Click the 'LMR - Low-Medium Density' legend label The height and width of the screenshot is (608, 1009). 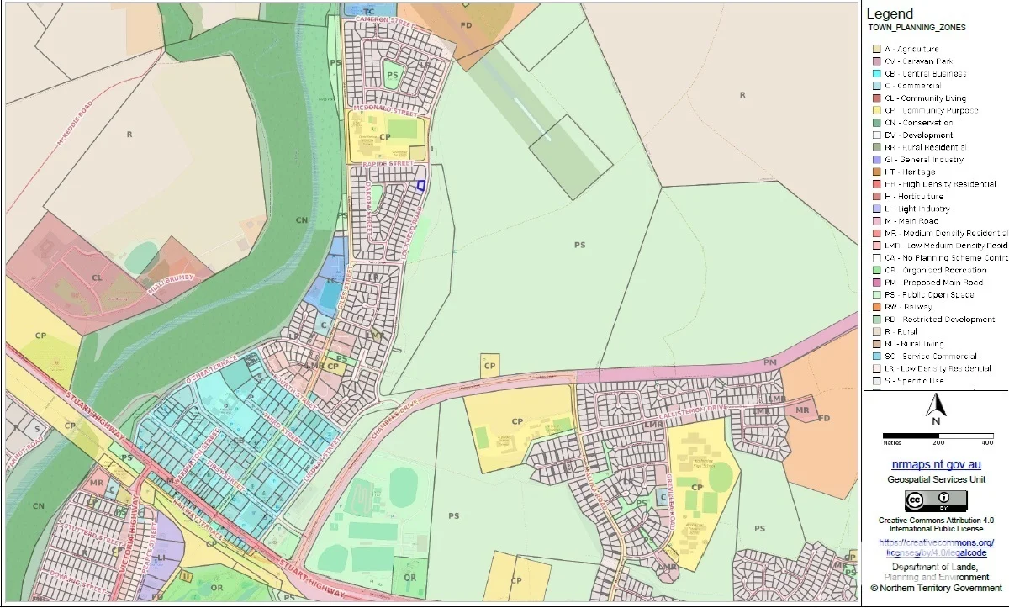pos(946,246)
